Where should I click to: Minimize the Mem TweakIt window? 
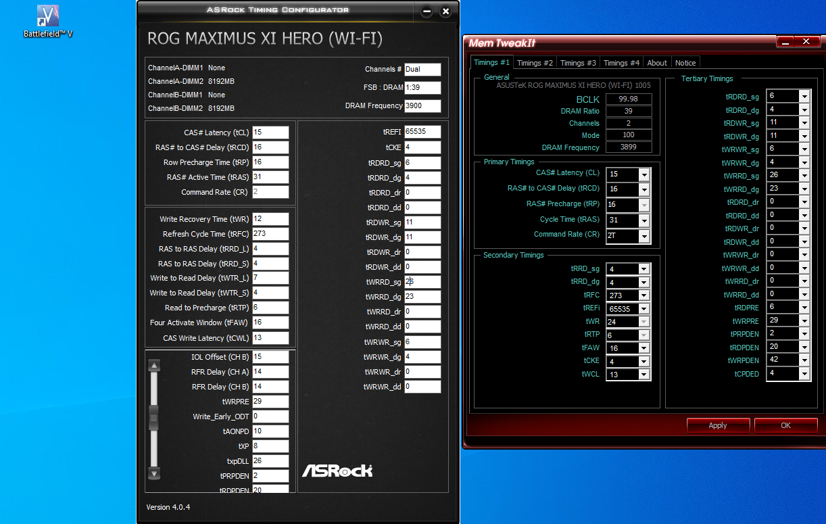pos(784,42)
